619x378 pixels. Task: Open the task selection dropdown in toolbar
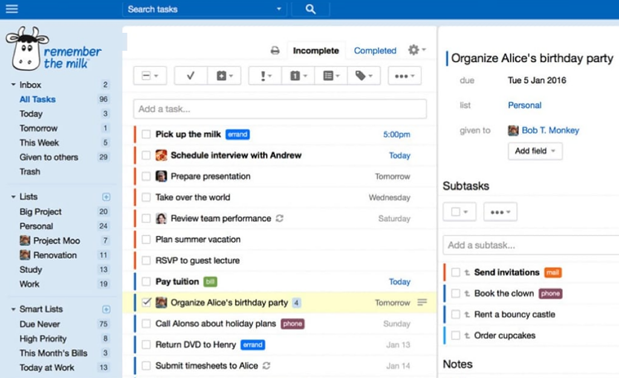150,75
